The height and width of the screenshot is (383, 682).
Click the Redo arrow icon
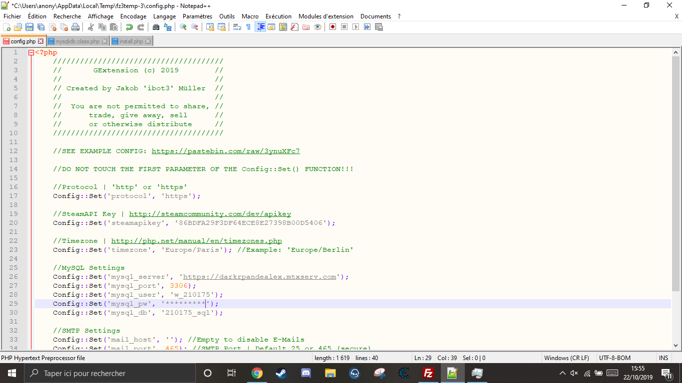tap(141, 27)
